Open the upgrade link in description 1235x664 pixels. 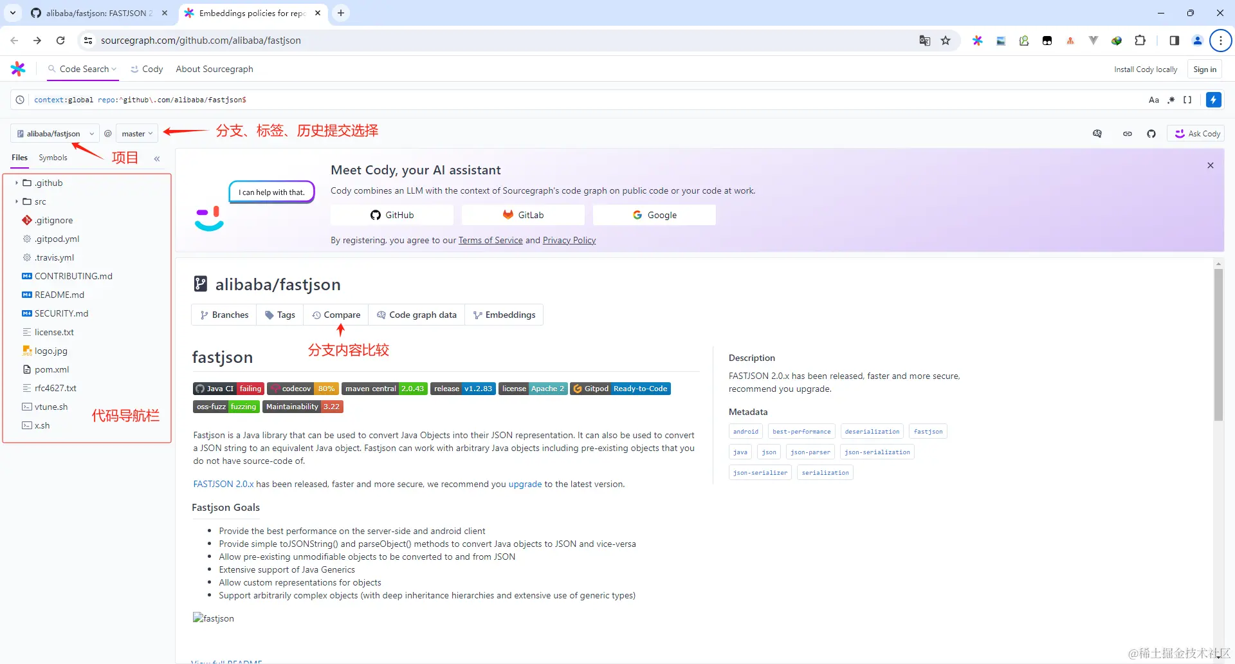tap(525, 484)
